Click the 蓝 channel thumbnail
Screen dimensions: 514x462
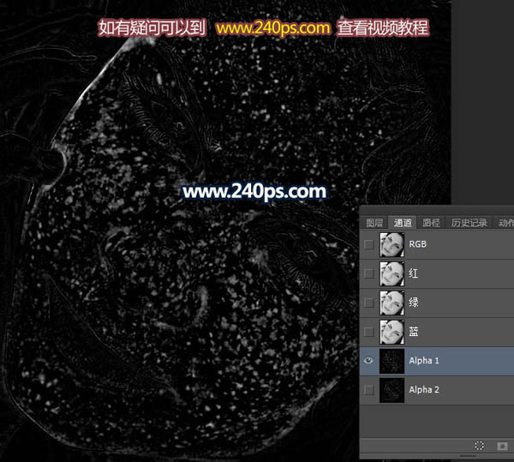(391, 332)
